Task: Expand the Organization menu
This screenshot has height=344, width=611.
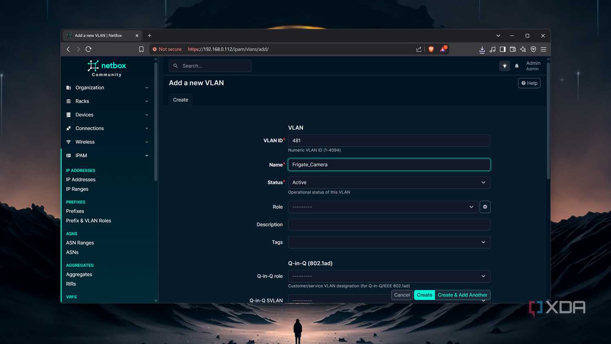Action: click(108, 88)
